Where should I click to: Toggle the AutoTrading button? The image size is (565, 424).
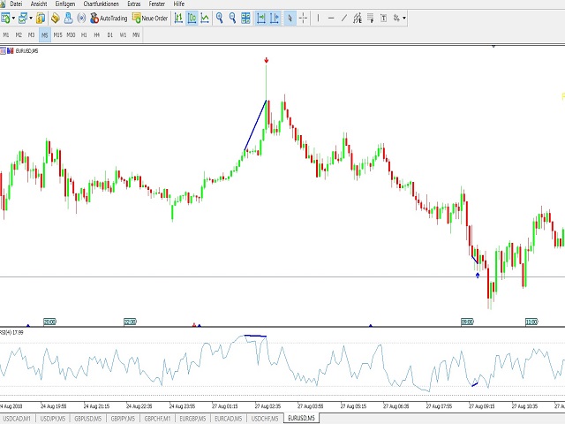108,18
